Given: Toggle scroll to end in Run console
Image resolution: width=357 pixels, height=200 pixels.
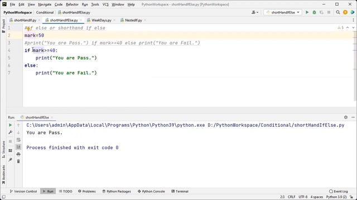Looking at the screenshot, I should [18, 147].
